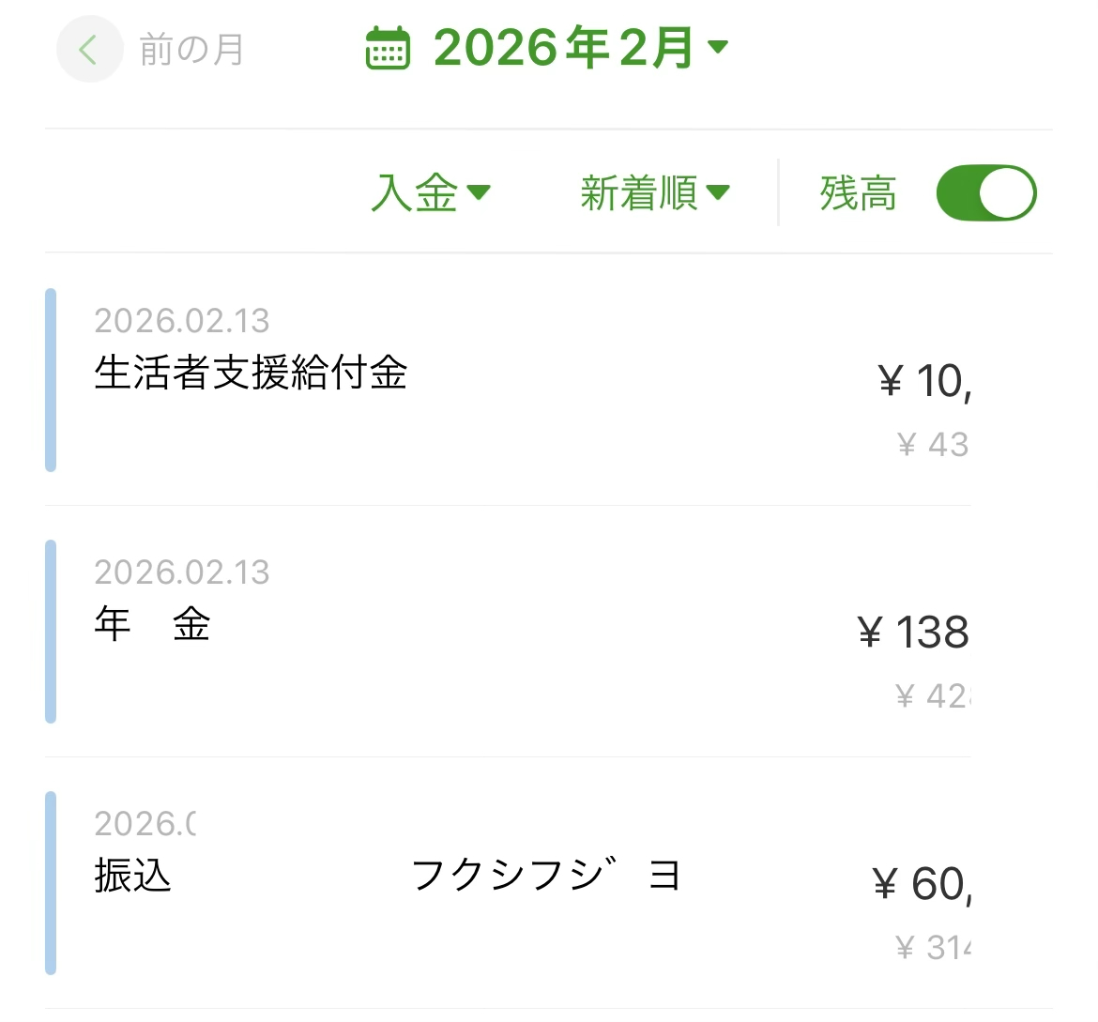Click the back chevron icon
The height and width of the screenshot is (1022, 1098).
click(x=89, y=50)
